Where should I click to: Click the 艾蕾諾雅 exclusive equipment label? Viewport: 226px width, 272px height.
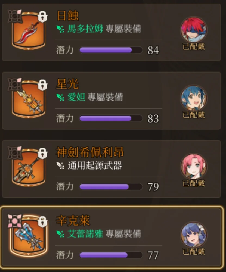(99, 234)
